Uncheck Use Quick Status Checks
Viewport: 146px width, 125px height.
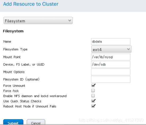pos(93,101)
